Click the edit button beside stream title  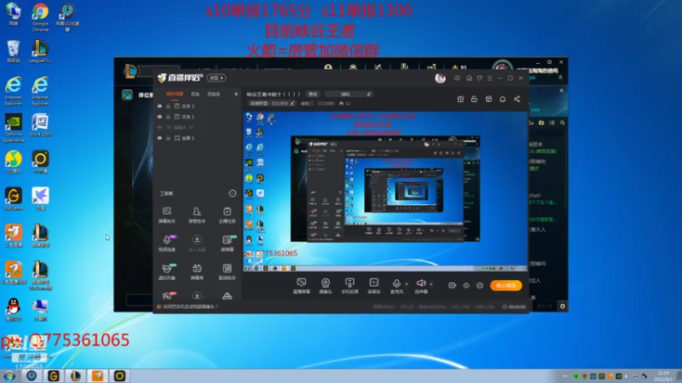(x=313, y=94)
